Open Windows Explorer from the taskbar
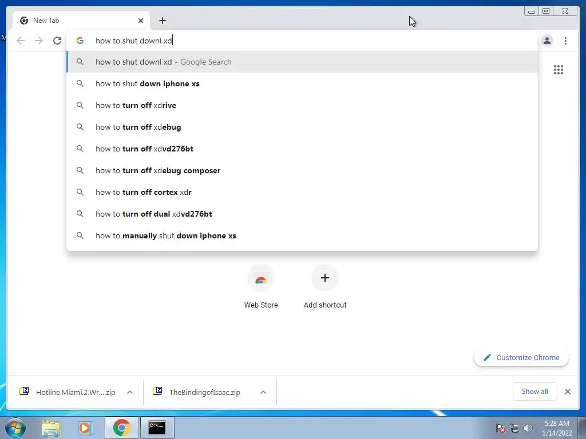The image size is (586, 439). tap(51, 428)
